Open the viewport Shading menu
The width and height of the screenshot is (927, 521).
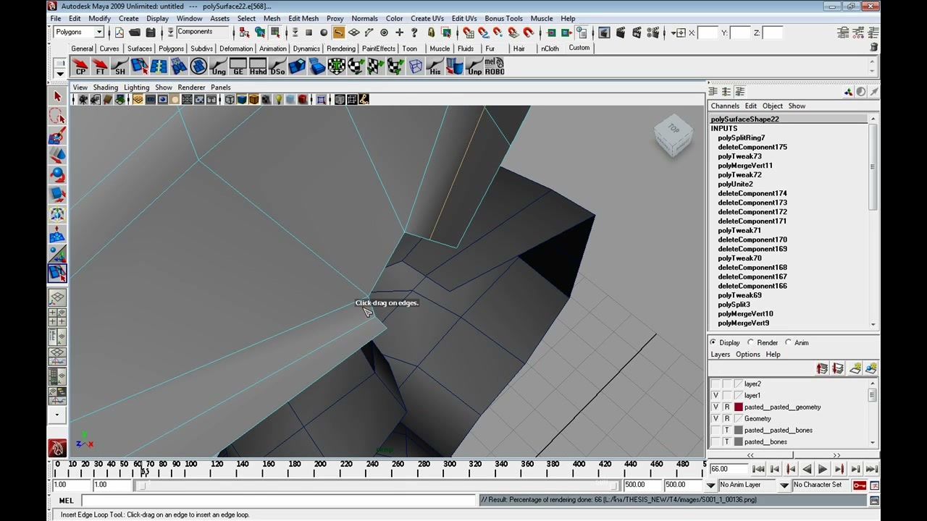[105, 88]
